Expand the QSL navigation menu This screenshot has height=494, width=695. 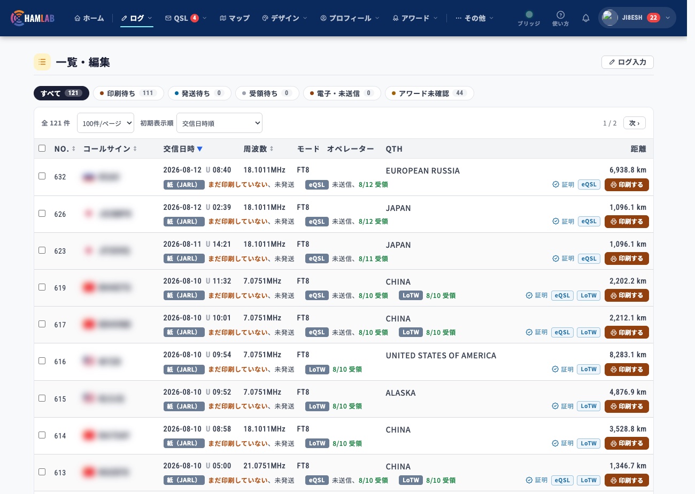[x=186, y=18]
